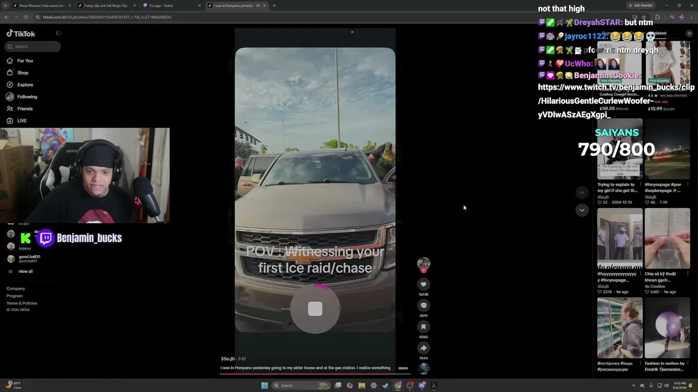Open Ask Gemini in the browser
The image size is (698, 392).
(x=642, y=5)
